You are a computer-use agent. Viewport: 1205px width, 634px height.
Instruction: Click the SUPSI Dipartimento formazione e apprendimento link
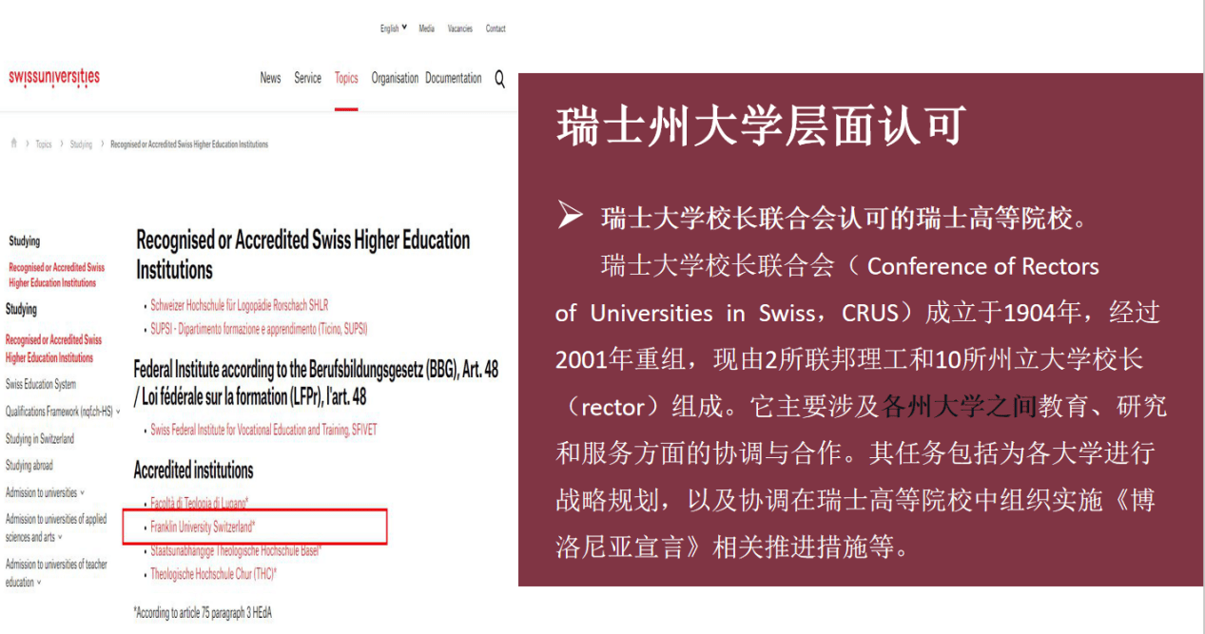[259, 329]
